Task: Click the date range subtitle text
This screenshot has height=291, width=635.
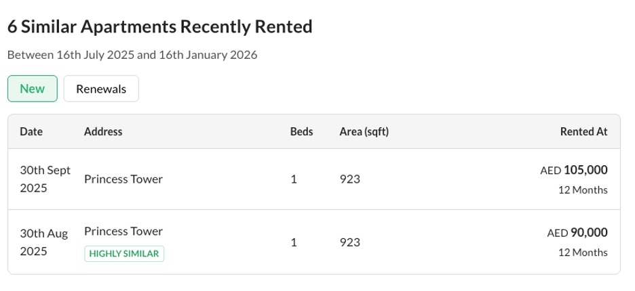Action: tap(132, 55)
